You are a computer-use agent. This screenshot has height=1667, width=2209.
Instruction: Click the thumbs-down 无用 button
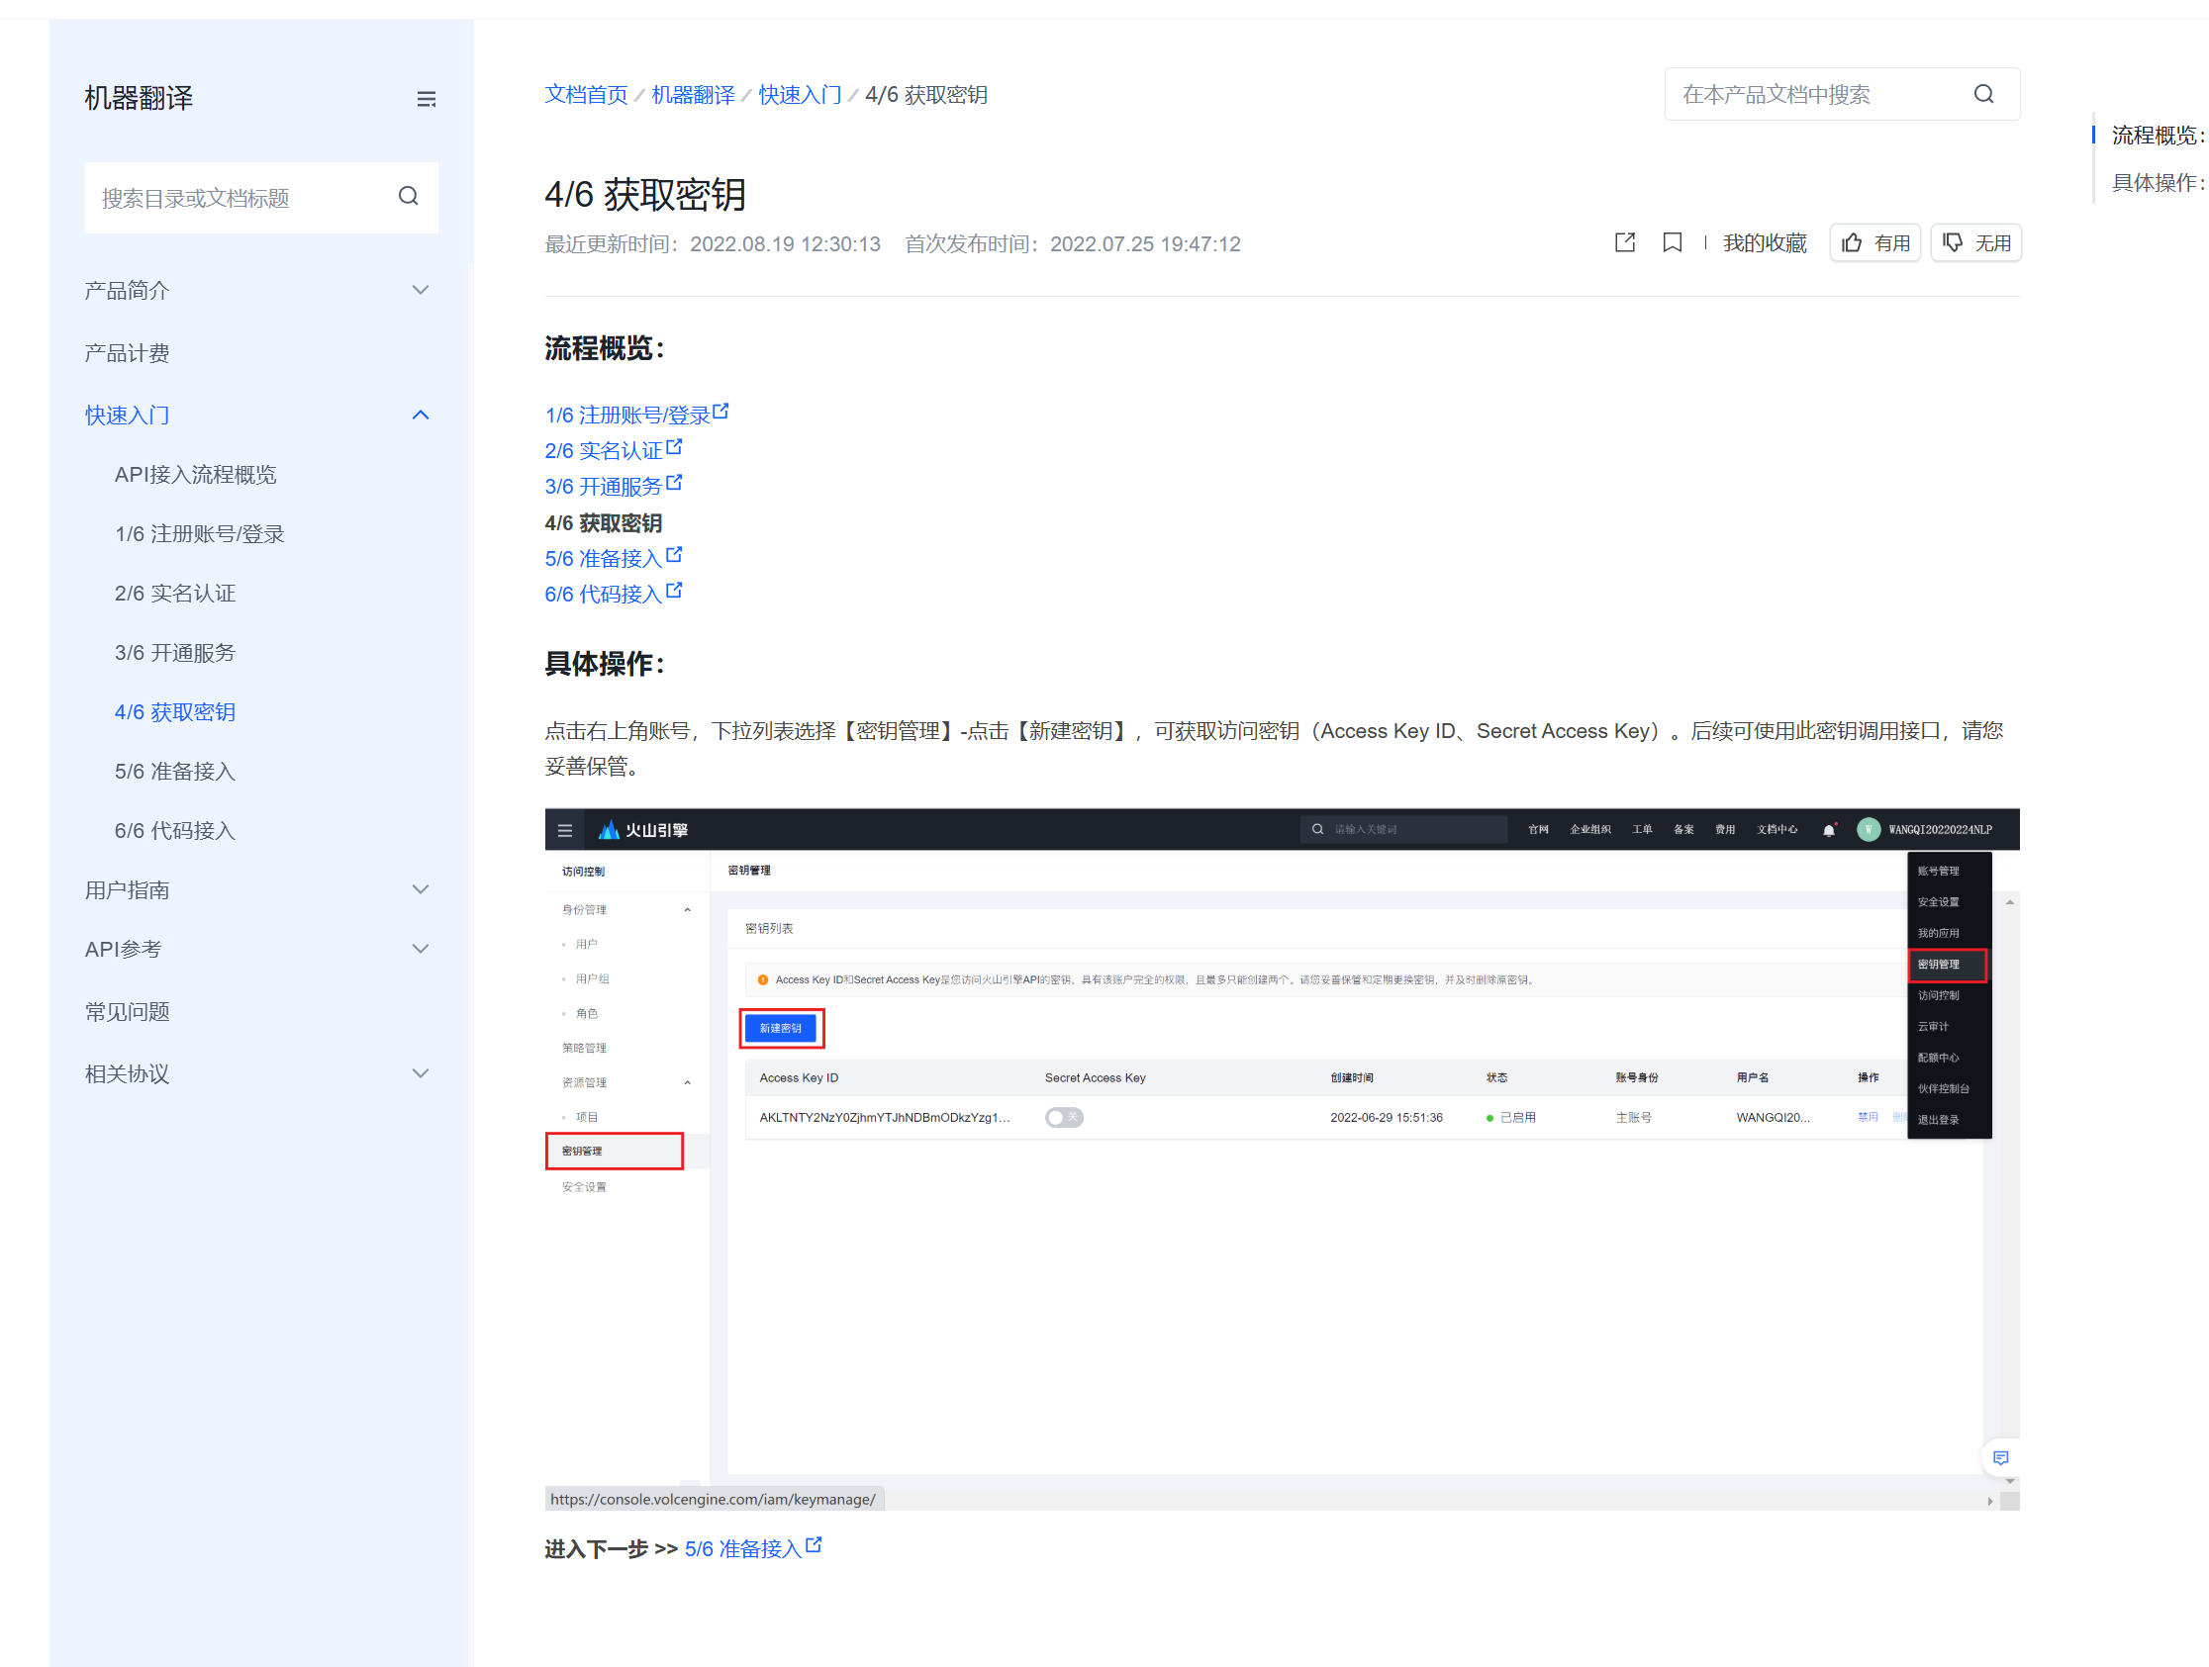tap(1975, 242)
